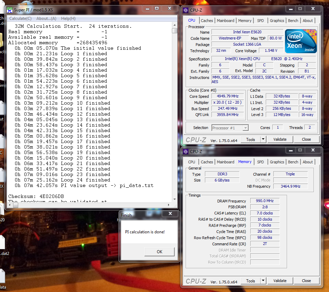Viewport: 329px width, 292px height.
Task: Open the Calculate(C) menu in Super PI
Action: tap(20, 19)
